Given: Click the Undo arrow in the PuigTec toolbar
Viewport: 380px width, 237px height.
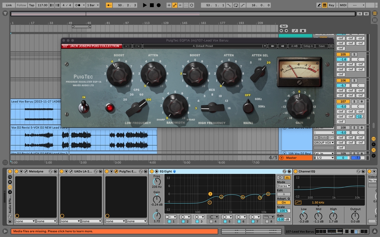Looking at the screenshot, I should click(x=127, y=46).
